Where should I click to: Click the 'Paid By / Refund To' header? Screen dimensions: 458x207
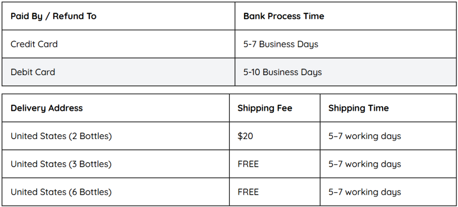[118, 16]
